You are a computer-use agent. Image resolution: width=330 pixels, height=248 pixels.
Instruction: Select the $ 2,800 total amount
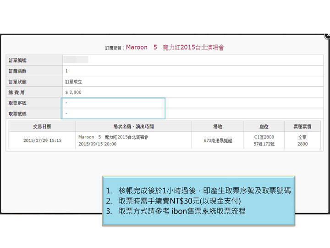pyautogui.click(x=73, y=92)
